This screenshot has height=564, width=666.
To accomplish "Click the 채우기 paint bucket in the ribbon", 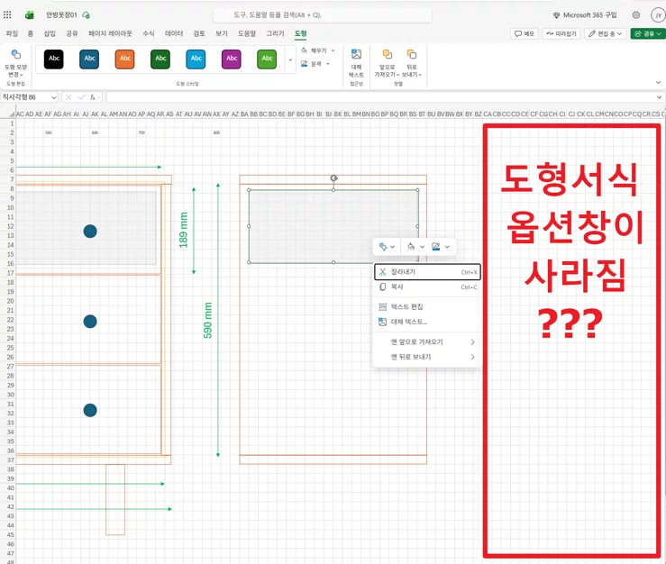I will (x=304, y=50).
